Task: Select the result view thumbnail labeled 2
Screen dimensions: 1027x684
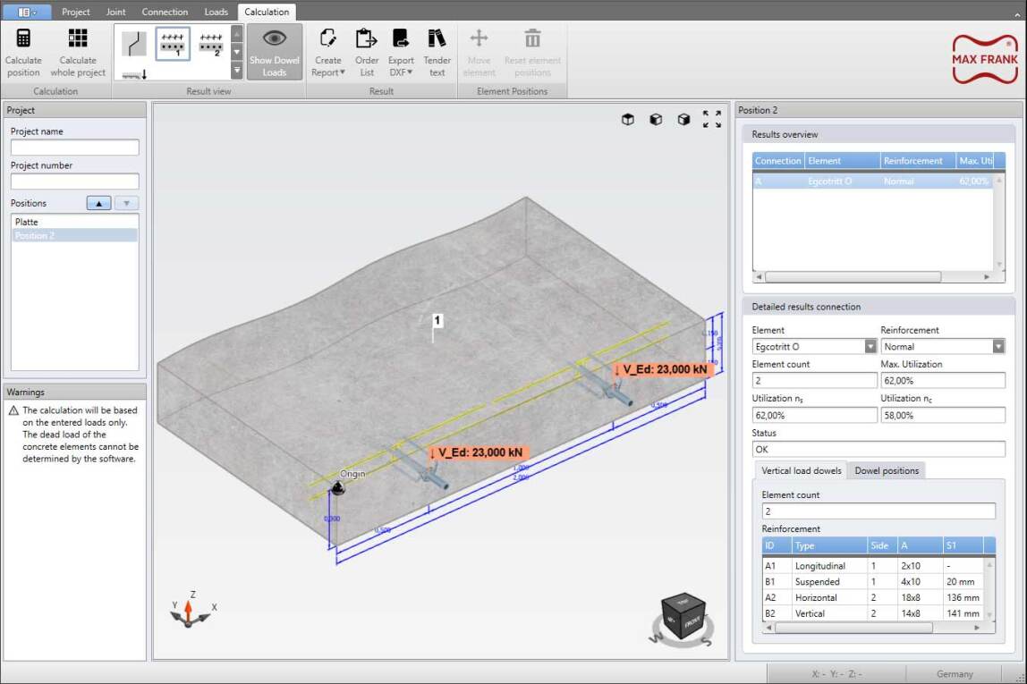Action: (211, 45)
